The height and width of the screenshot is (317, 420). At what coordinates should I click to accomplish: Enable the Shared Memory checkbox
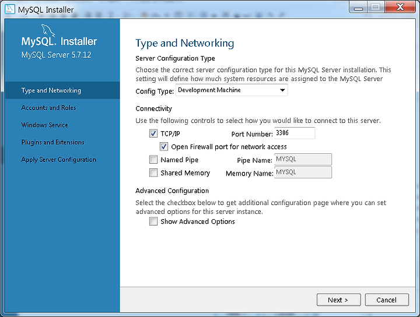[x=153, y=172]
